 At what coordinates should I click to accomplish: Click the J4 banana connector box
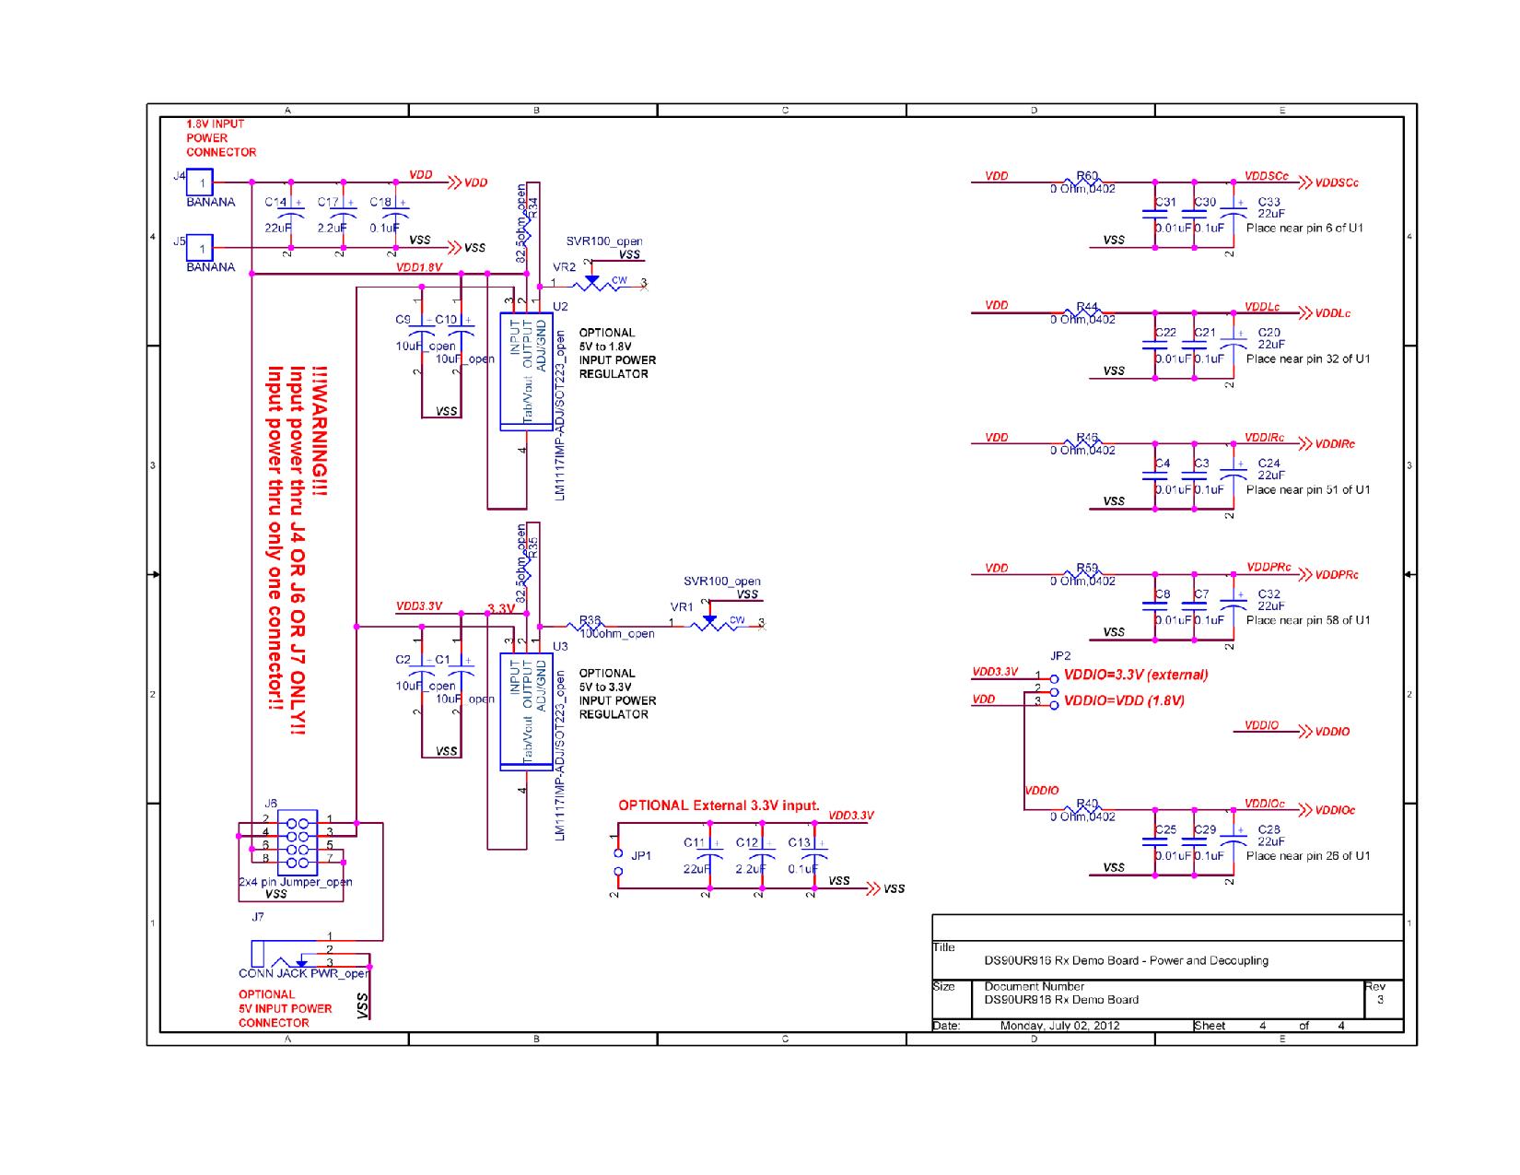point(201,182)
